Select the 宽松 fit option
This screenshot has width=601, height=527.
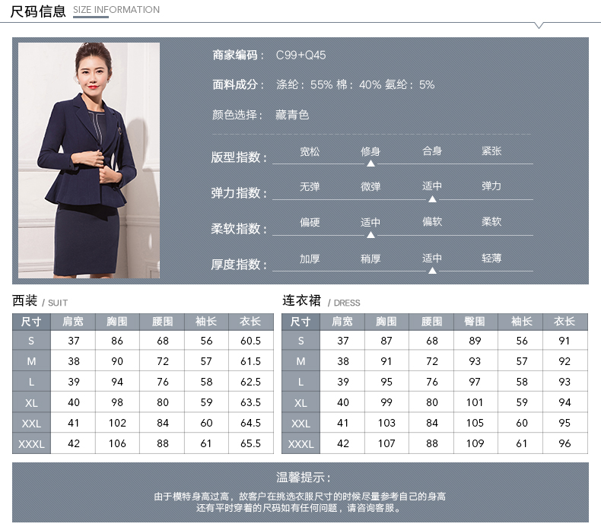click(310, 151)
